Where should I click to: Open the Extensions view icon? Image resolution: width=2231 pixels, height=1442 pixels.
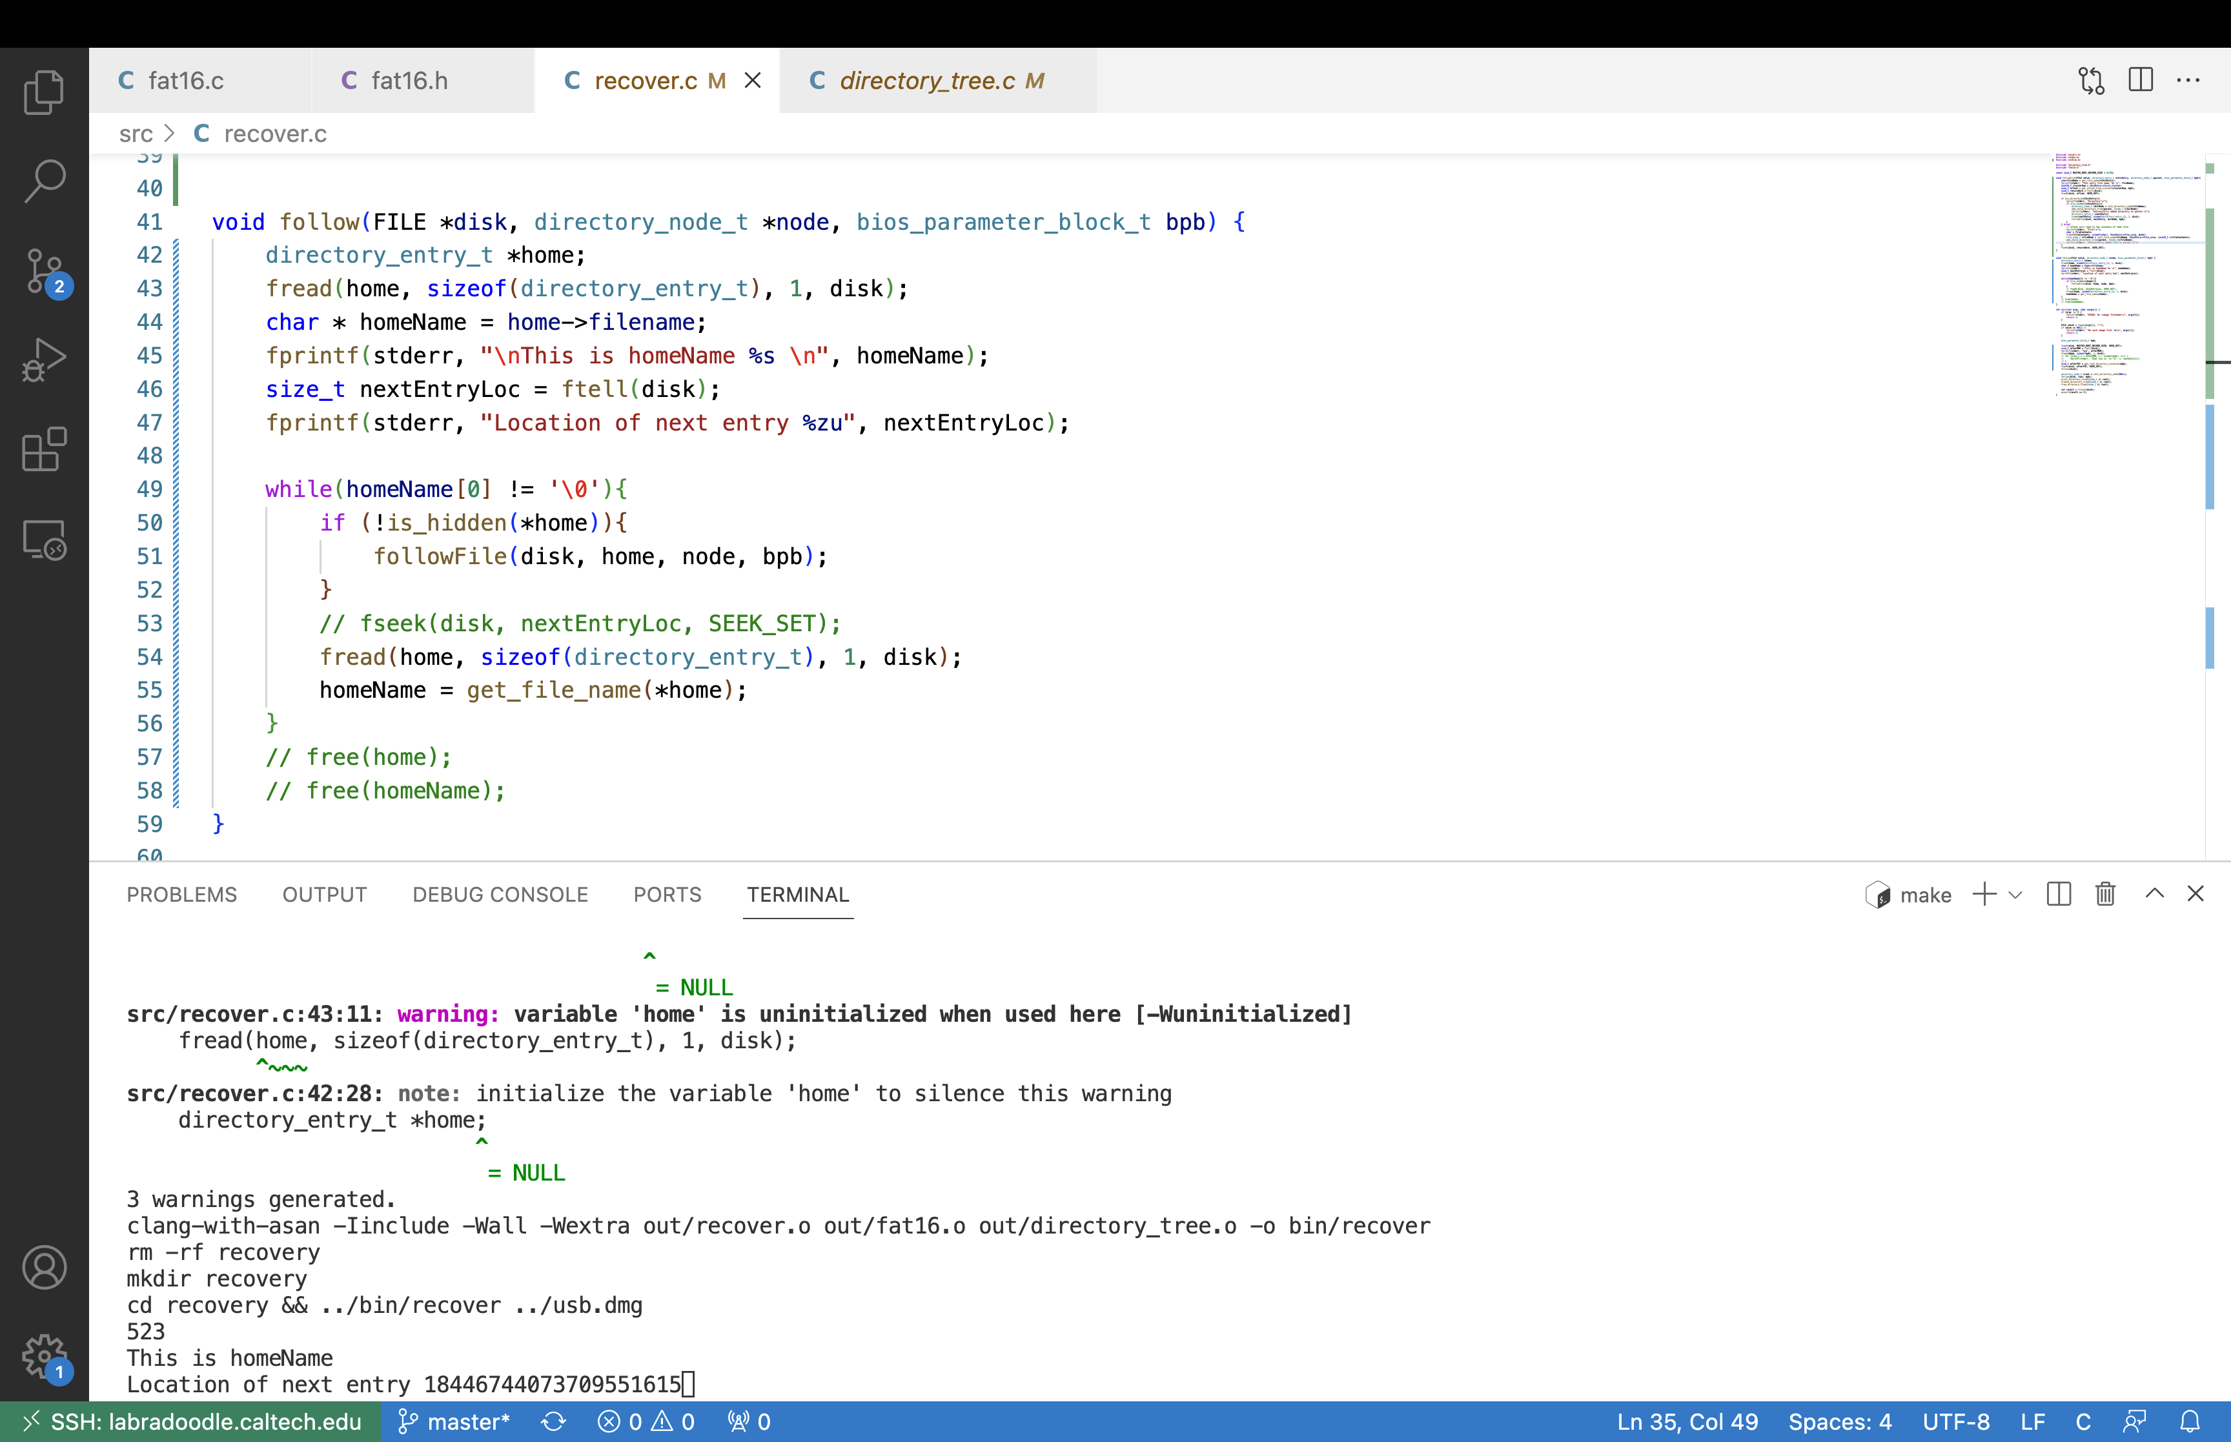coord(44,449)
